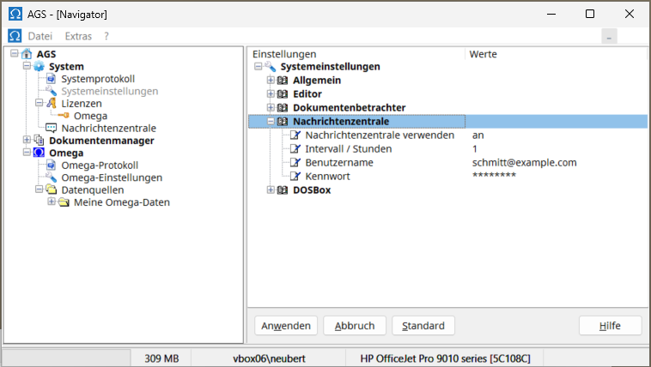Click the Omega-Protokoll icon
Screen dimensions: 651x367
(52, 165)
